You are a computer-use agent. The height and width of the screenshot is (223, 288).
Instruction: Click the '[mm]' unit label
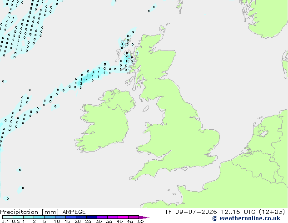[50, 212]
